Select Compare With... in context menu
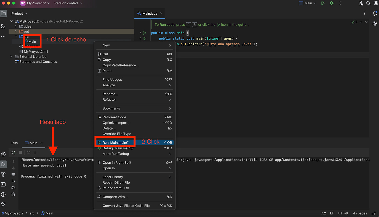 point(135,197)
